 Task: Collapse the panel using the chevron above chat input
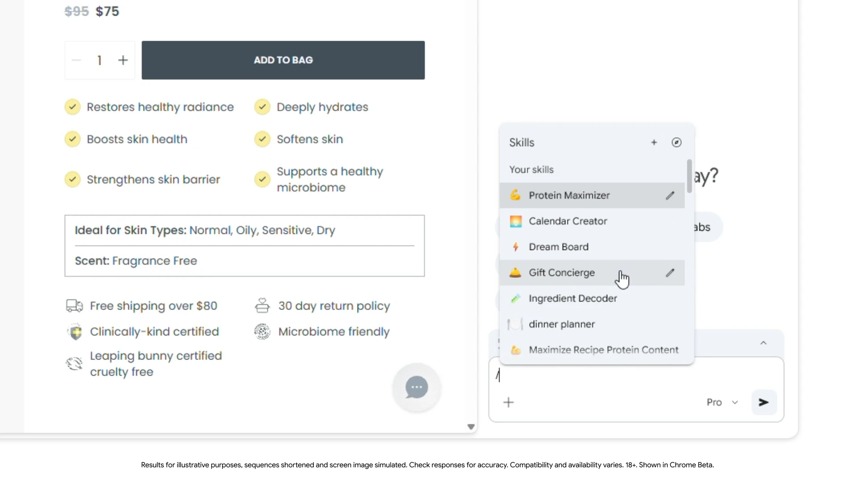point(764,343)
